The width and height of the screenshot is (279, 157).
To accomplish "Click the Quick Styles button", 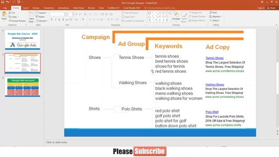I will (184, 17).
